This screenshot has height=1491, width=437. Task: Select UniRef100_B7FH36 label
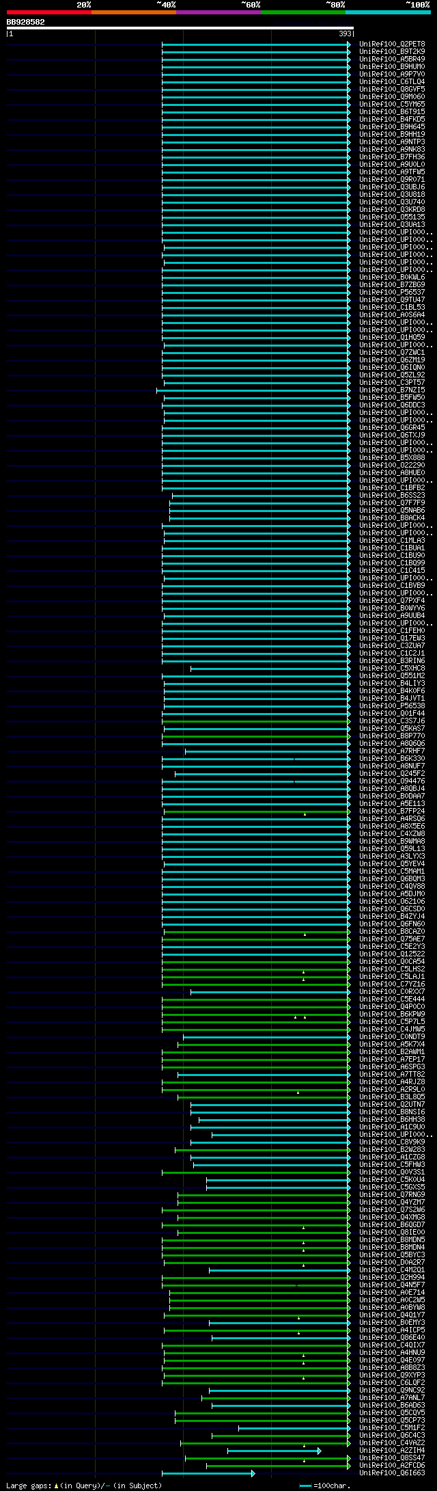point(392,157)
